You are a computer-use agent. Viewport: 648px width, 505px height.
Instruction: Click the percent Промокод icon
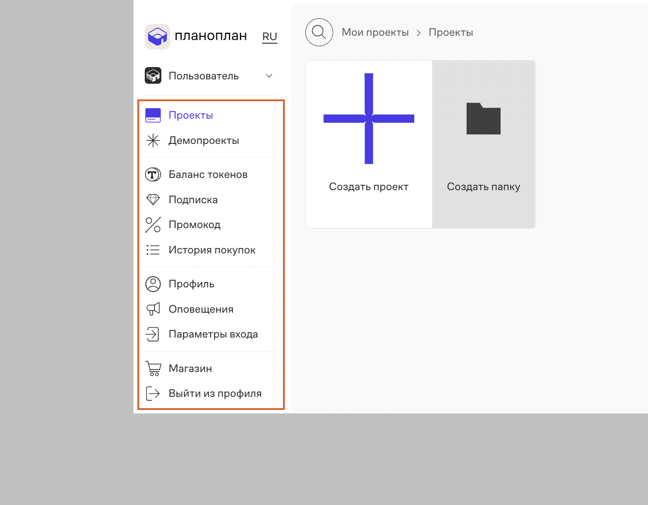(153, 225)
